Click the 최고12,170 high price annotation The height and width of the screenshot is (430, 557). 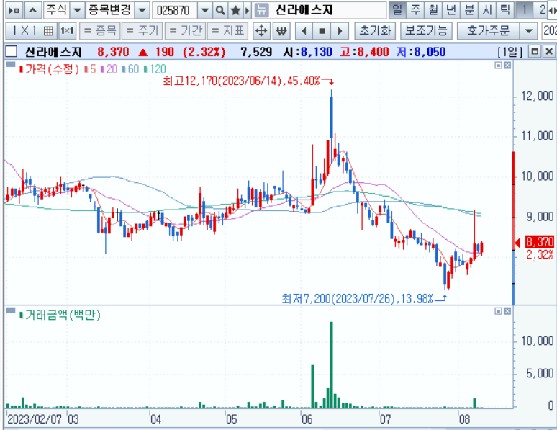[x=249, y=81]
